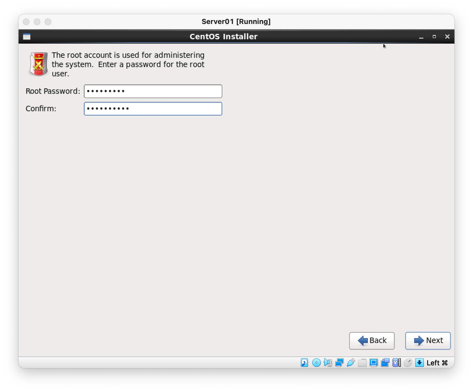Screen dimensions: 473x391
Task: Click the video capture recording status icon
Action: [385, 363]
